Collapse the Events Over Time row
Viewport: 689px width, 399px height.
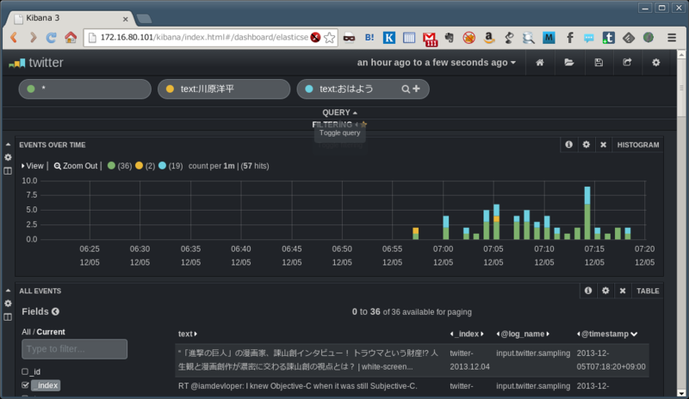tap(8, 144)
